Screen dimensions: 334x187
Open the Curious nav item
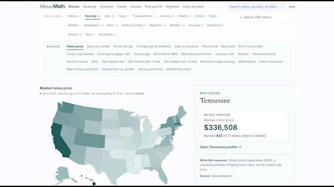(135, 7)
